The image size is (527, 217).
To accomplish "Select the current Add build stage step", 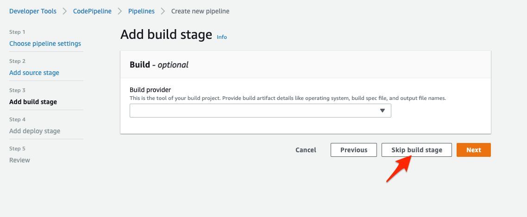I will click(x=33, y=102).
